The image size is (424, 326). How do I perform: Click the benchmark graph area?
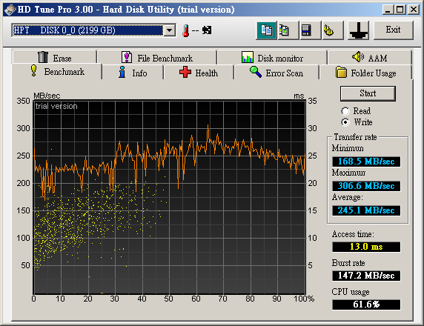coord(170,197)
